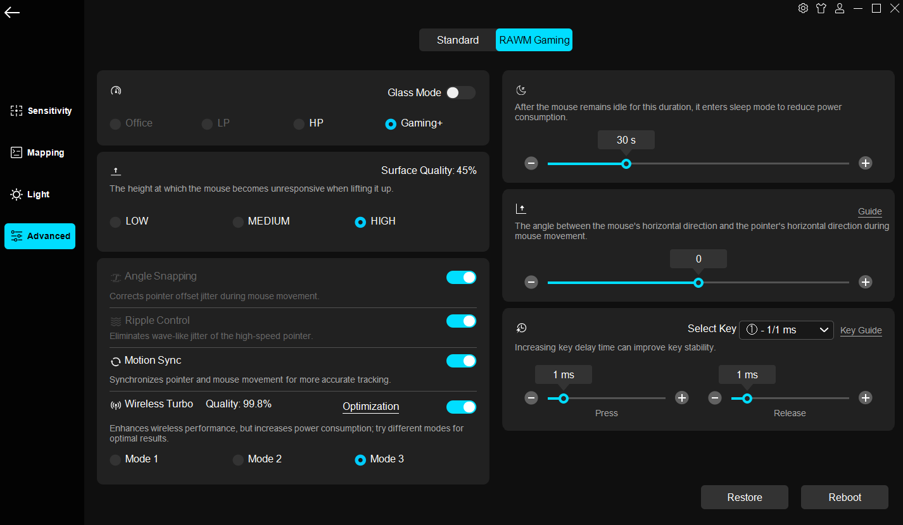Viewport: 903px width, 525px height.
Task: Click the Ripple Control wave icon
Action: click(115, 321)
